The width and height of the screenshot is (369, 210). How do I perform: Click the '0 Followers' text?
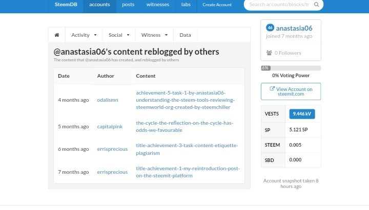tap(288, 53)
